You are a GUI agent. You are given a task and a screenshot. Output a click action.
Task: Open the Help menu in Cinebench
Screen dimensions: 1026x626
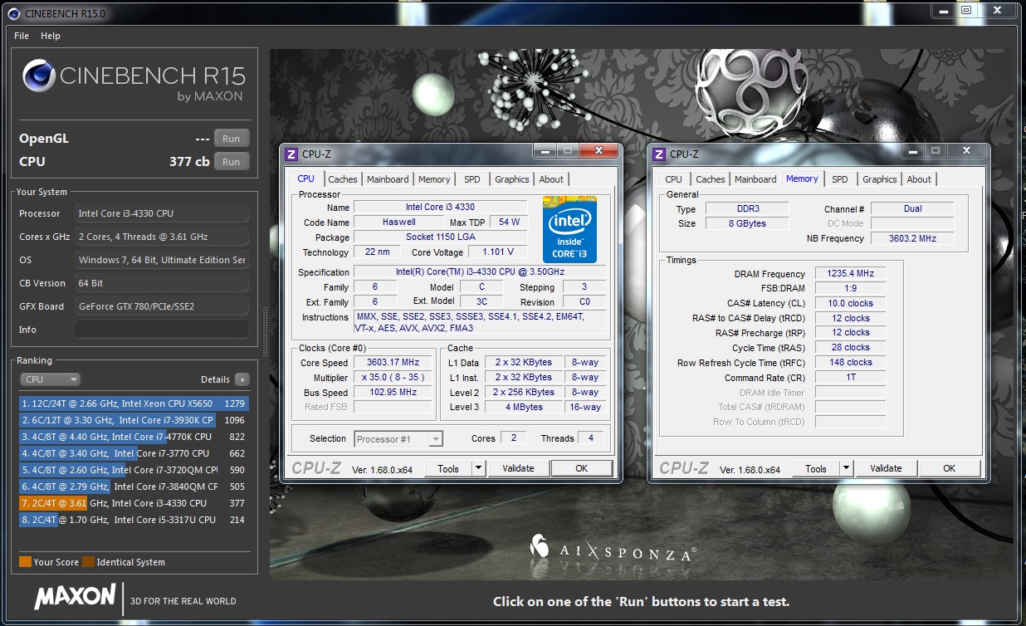click(51, 36)
